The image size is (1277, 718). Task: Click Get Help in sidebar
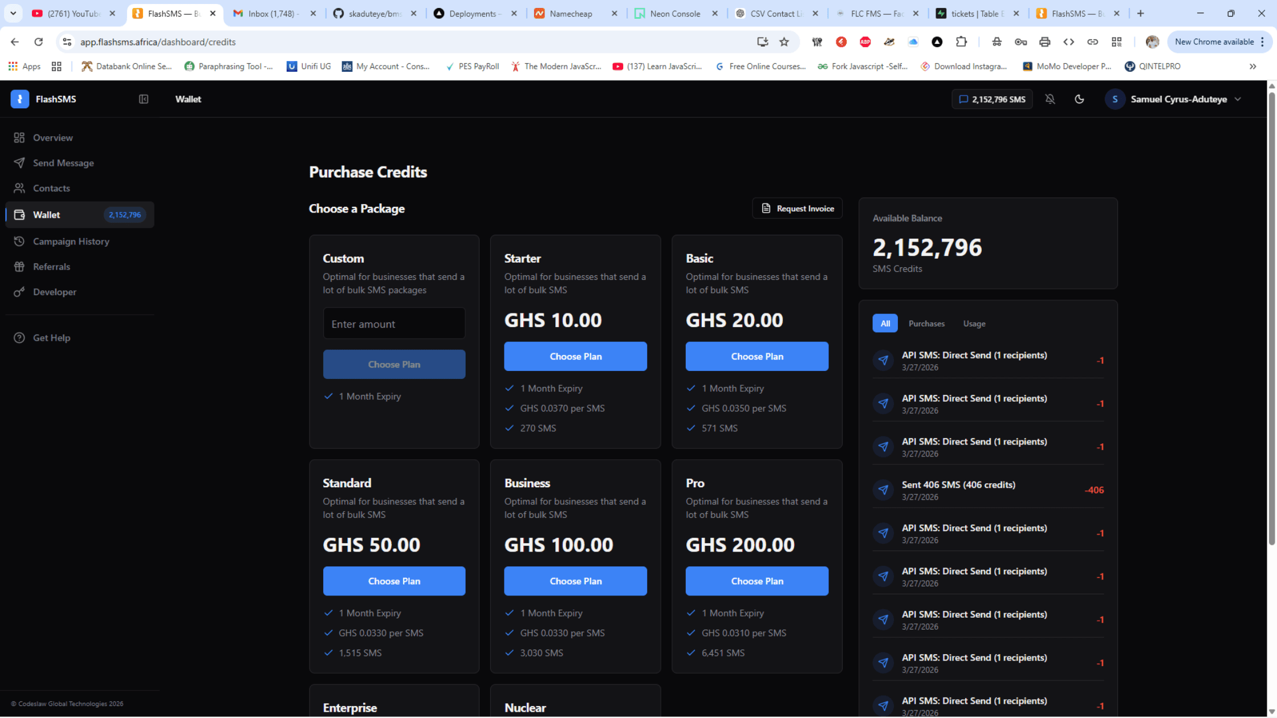(51, 338)
